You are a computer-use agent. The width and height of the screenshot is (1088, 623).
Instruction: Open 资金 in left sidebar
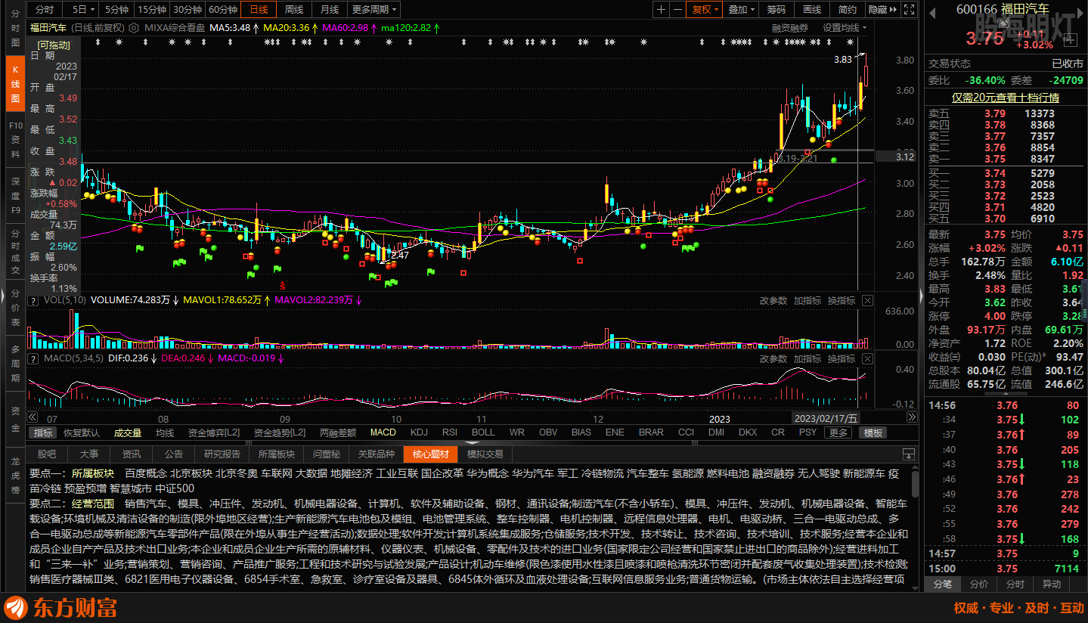click(15, 418)
